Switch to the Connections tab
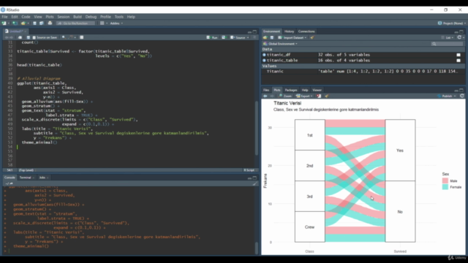468x263 pixels. 306,31
